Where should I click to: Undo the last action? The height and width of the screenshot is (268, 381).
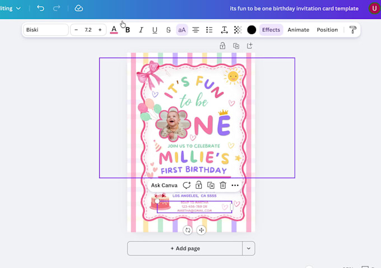tap(40, 8)
